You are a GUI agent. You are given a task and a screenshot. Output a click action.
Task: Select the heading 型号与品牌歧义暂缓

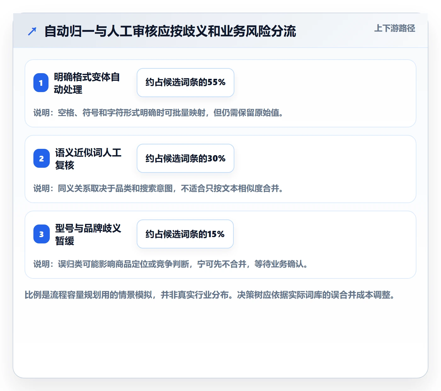pos(88,234)
